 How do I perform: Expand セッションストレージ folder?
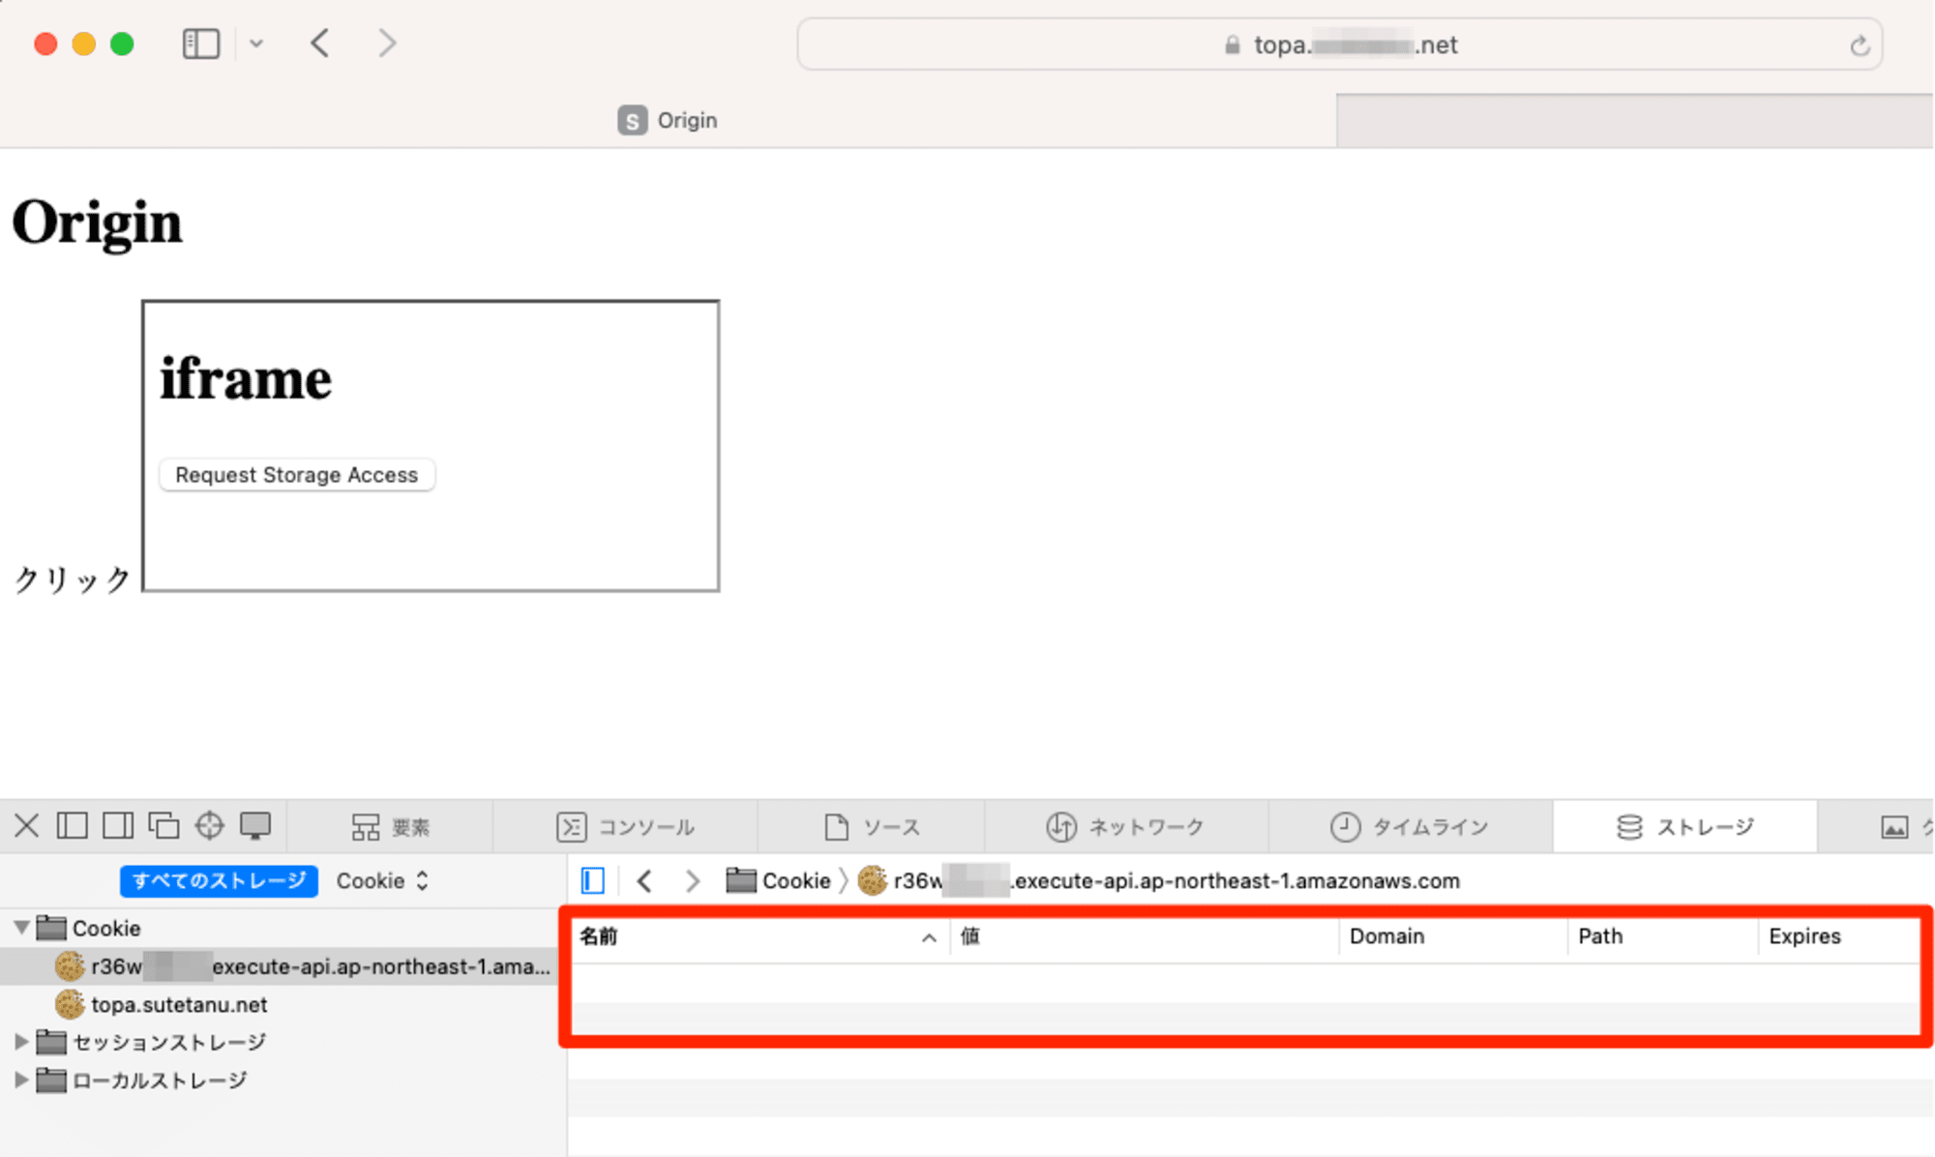click(x=20, y=1042)
